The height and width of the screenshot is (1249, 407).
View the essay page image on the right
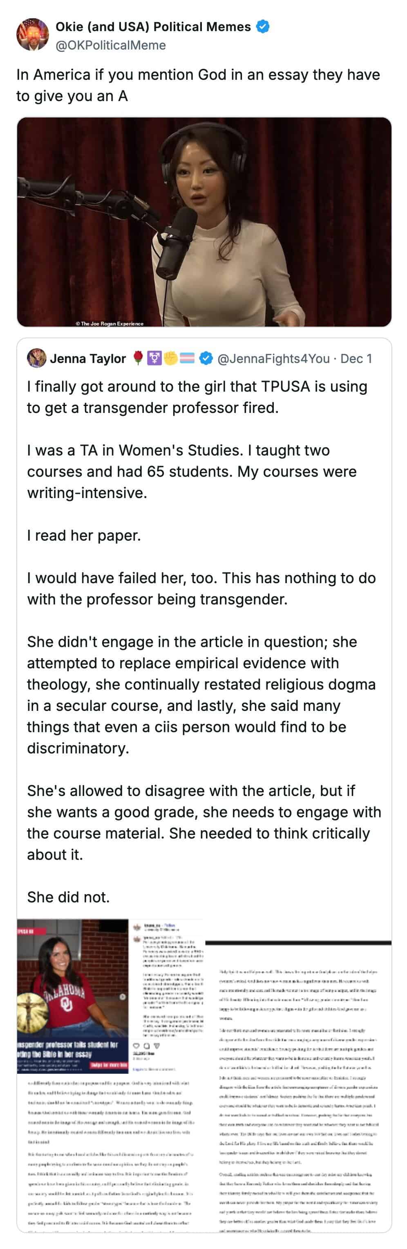(298, 1086)
